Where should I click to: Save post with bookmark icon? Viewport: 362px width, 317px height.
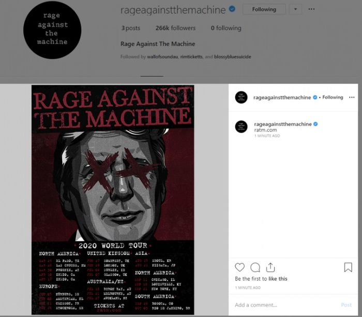point(348,267)
